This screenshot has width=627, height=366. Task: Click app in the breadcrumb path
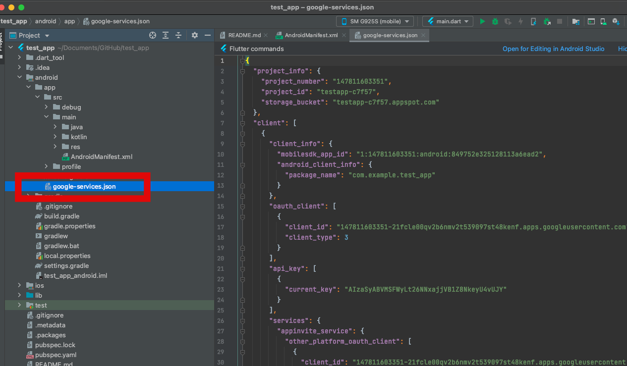pos(69,21)
